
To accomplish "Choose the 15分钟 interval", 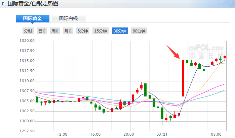I will 101,31.
